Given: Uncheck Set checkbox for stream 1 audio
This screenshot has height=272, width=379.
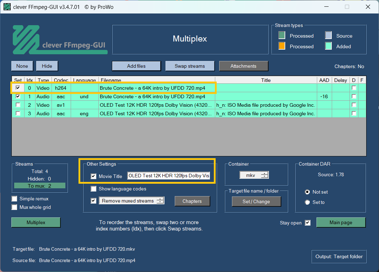Looking at the screenshot, I should click(x=18, y=96).
